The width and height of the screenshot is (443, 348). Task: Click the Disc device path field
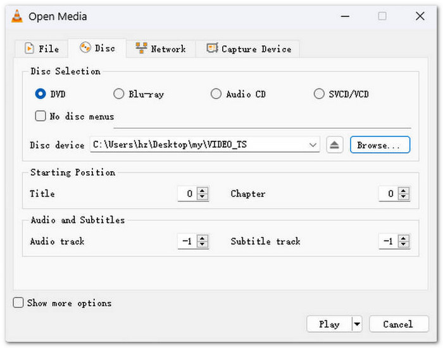[196, 145]
